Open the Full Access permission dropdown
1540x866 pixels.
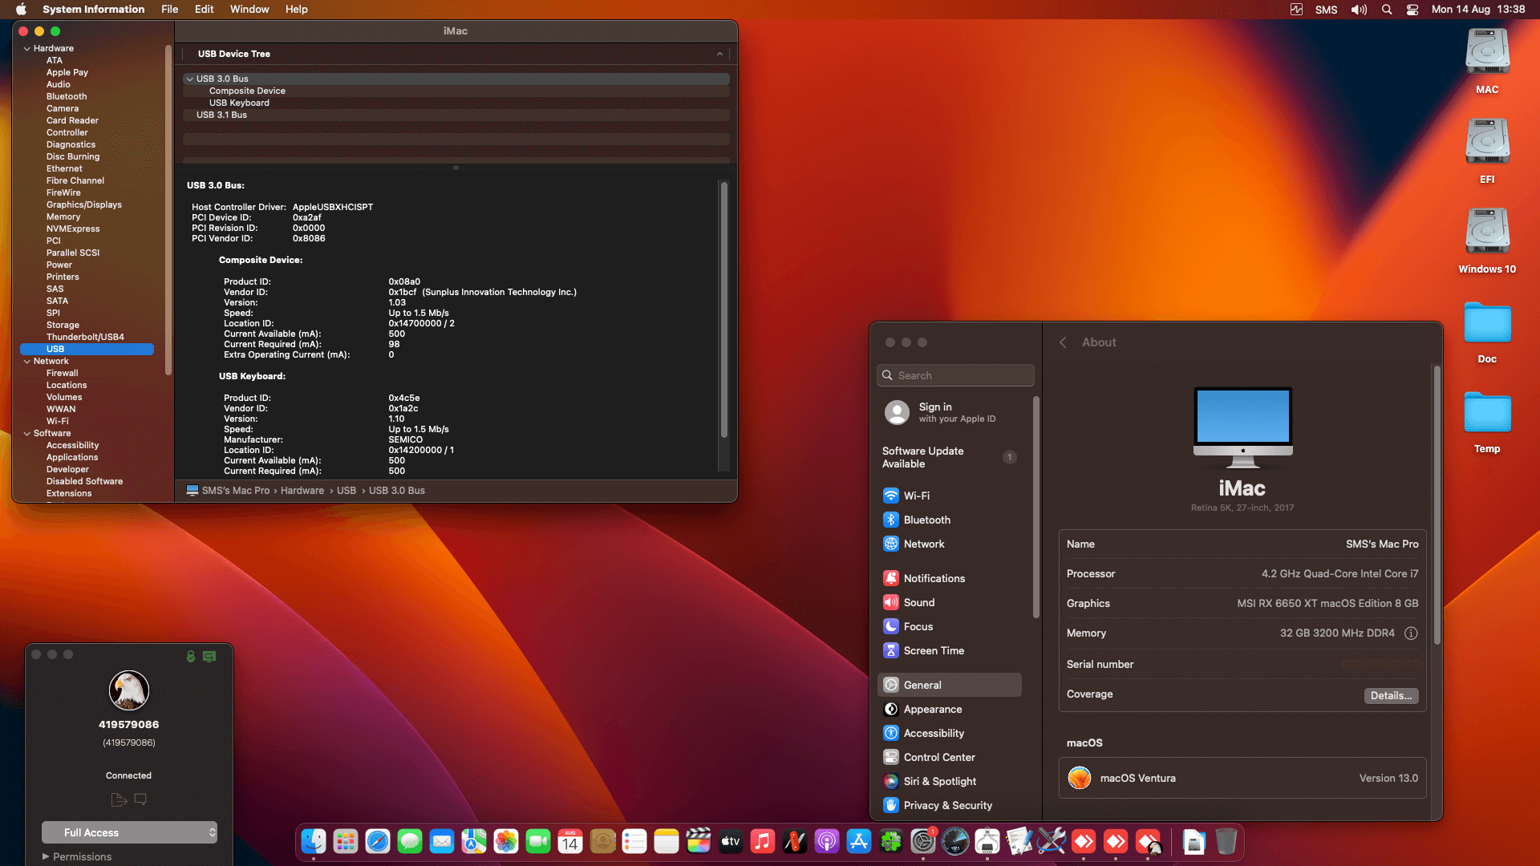129,832
